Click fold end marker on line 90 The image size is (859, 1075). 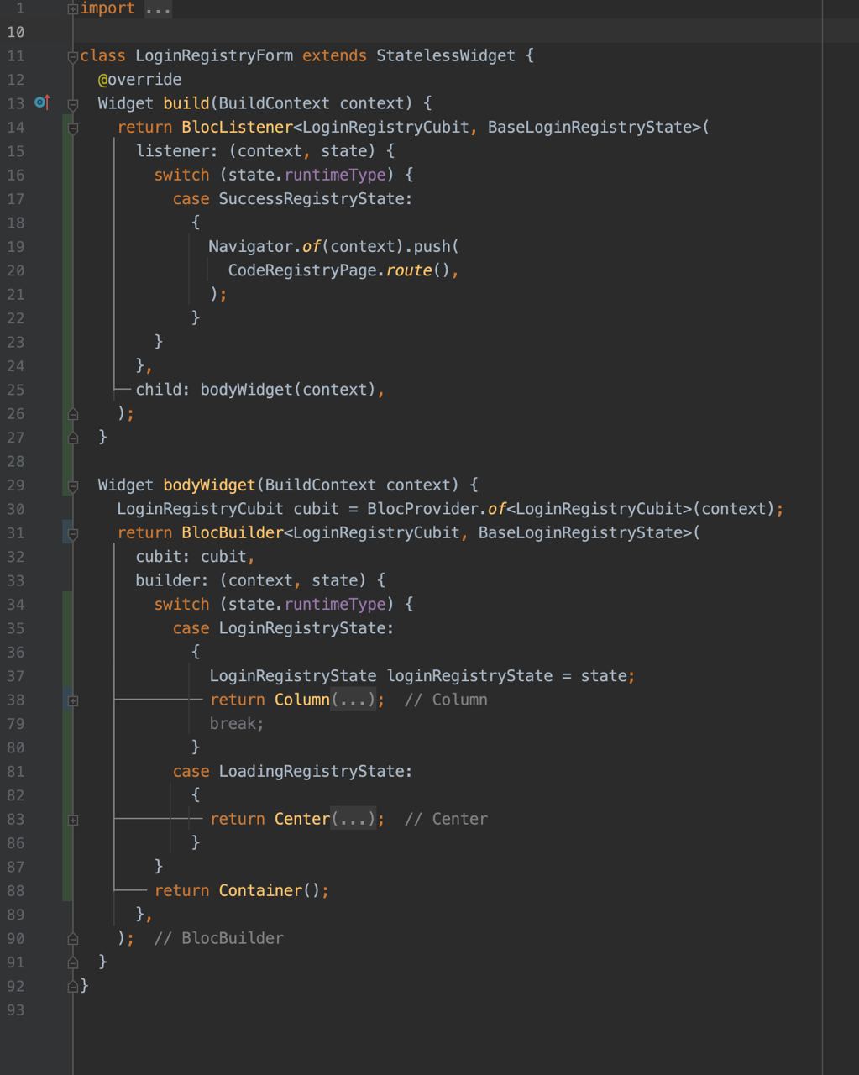[73, 939]
